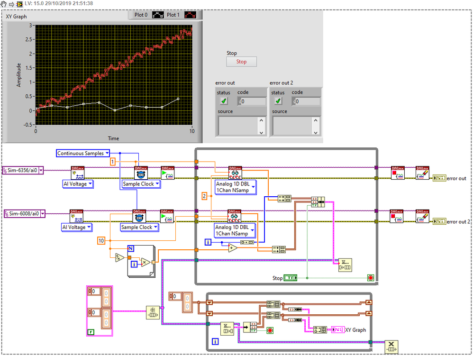Select the reciprocal function node
Screen dimensions: 473x356
120,257
